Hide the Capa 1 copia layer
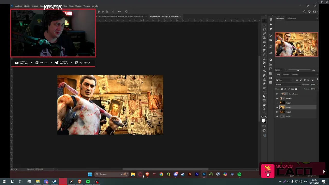 click(277, 94)
